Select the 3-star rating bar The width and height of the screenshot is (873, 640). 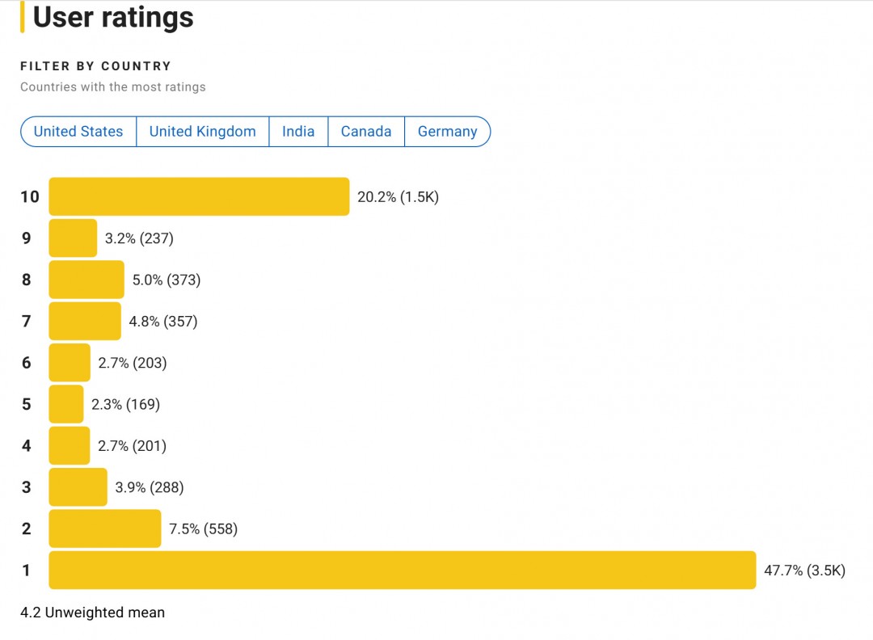click(78, 487)
